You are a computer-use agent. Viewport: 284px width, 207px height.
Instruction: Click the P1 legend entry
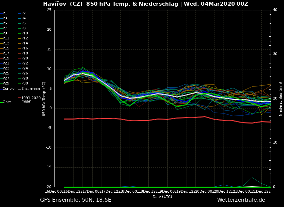(5, 13)
